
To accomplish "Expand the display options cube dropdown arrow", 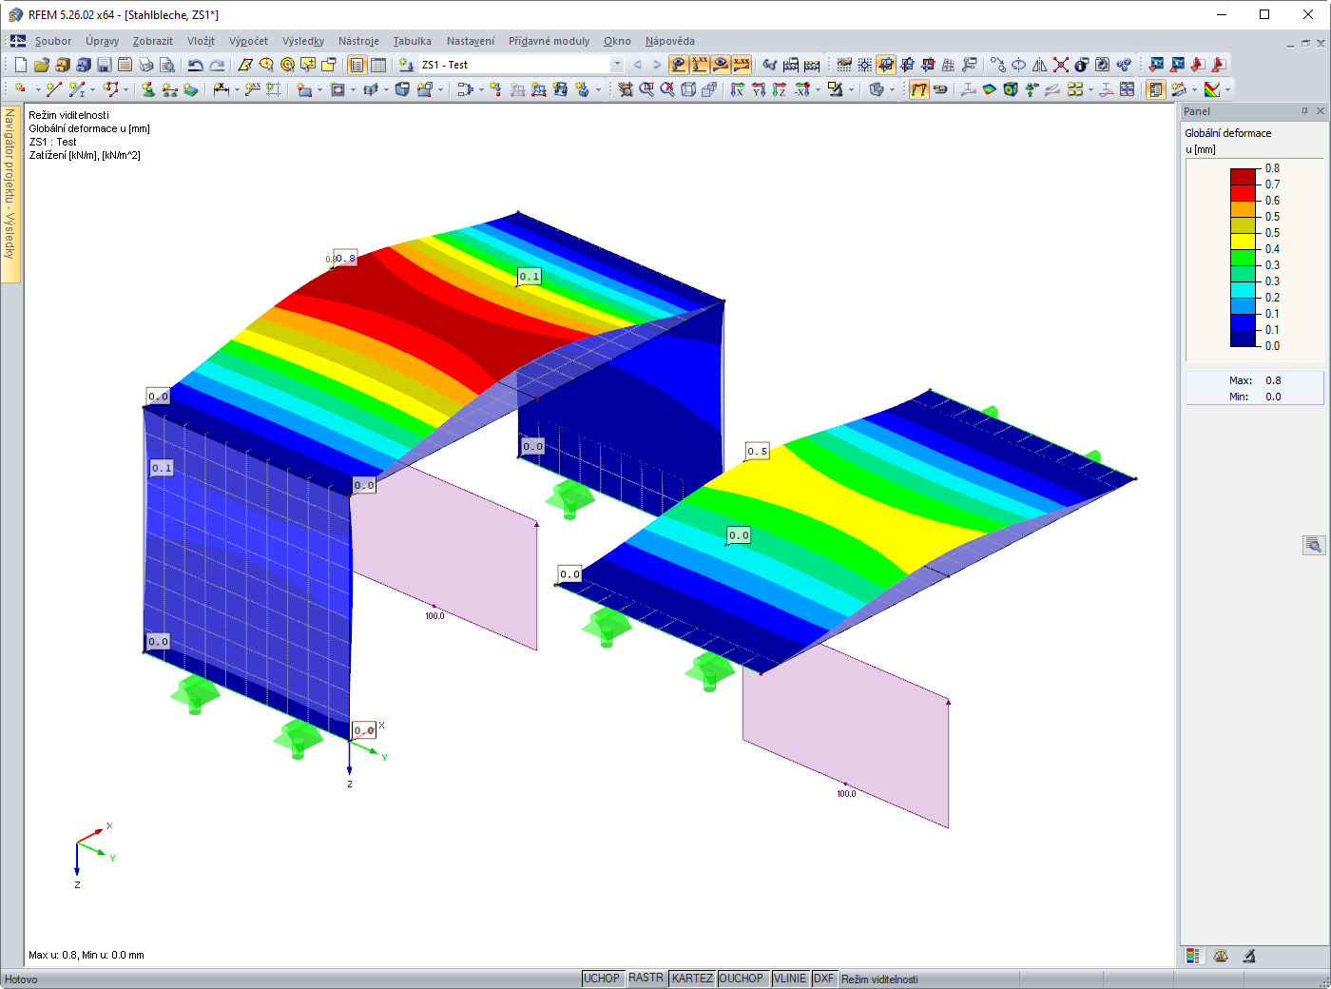I will point(893,90).
